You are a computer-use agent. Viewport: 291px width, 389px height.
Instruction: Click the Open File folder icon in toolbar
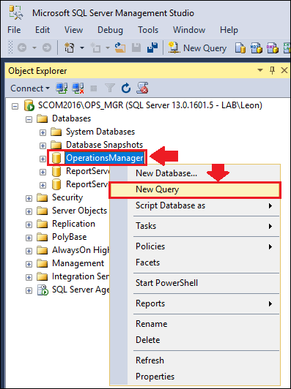(x=120, y=48)
